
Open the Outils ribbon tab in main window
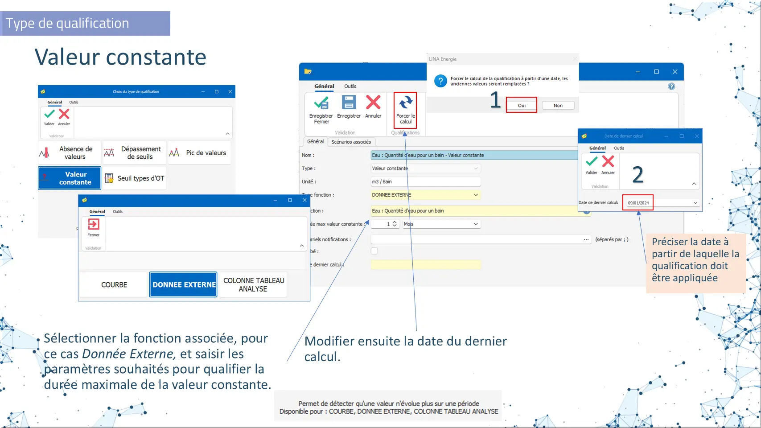pos(350,86)
